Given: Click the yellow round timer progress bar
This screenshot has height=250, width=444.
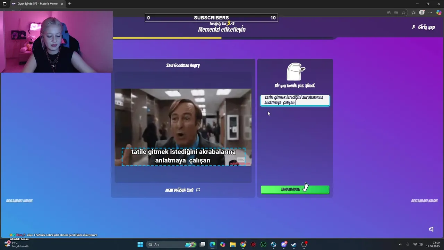Looking at the screenshot, I should [x=167, y=38].
